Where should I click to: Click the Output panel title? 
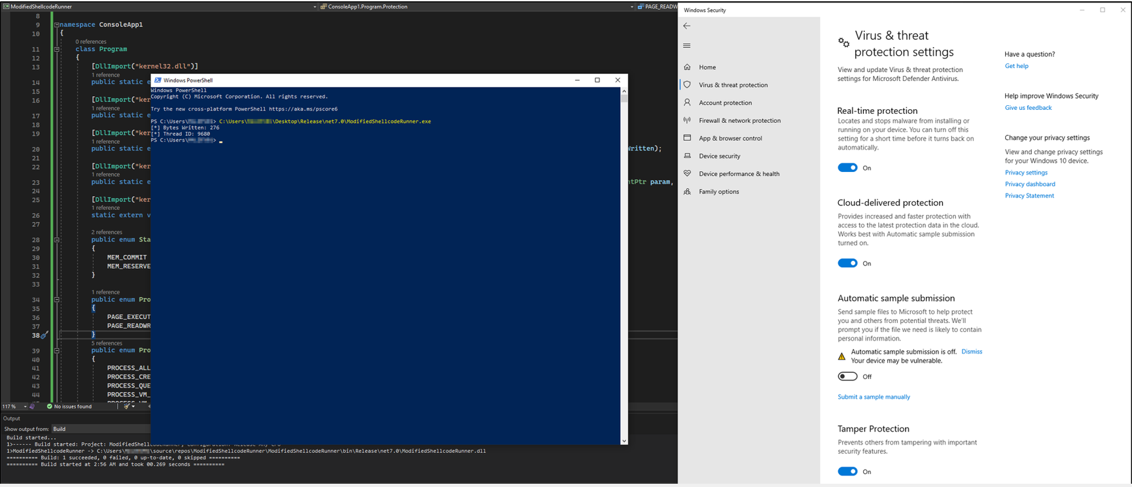12,418
